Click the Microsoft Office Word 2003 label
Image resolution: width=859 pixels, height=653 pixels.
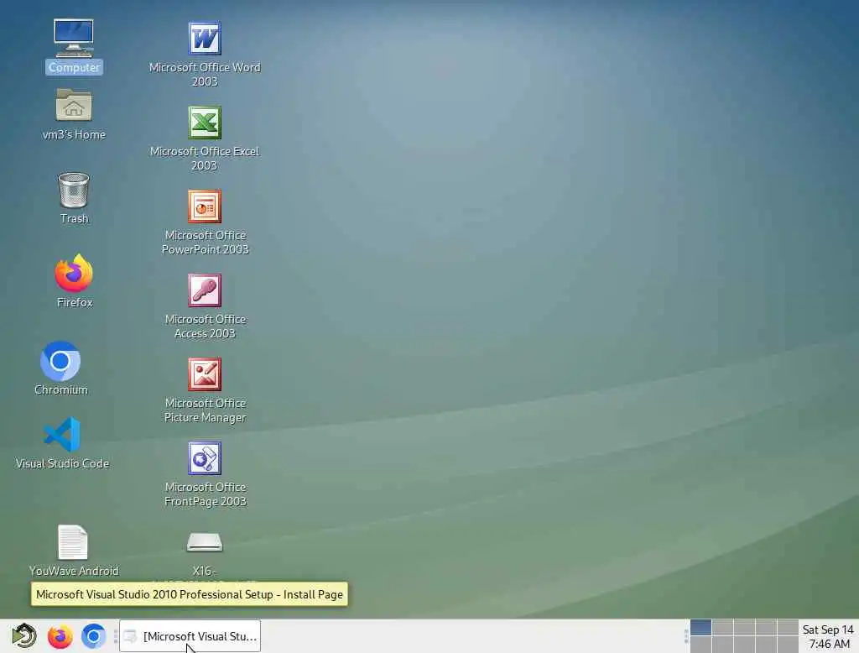click(205, 74)
